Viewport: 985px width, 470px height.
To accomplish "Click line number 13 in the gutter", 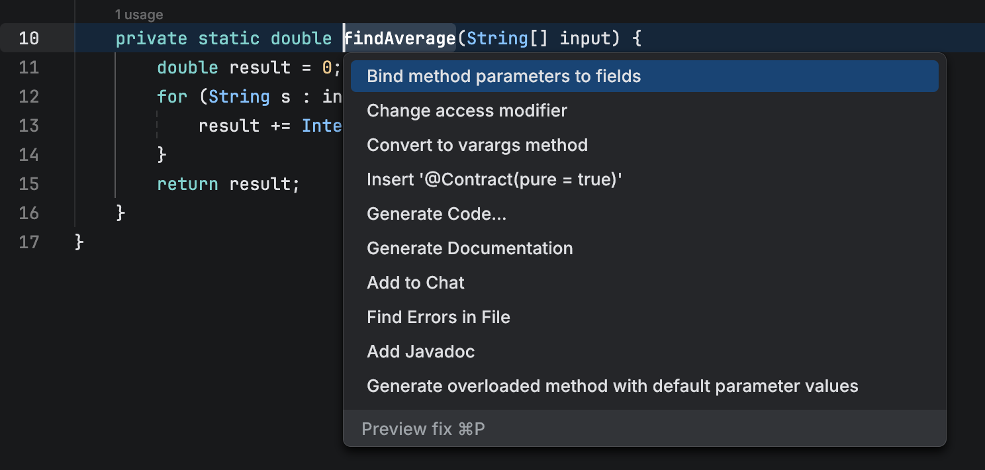I will [x=29, y=125].
